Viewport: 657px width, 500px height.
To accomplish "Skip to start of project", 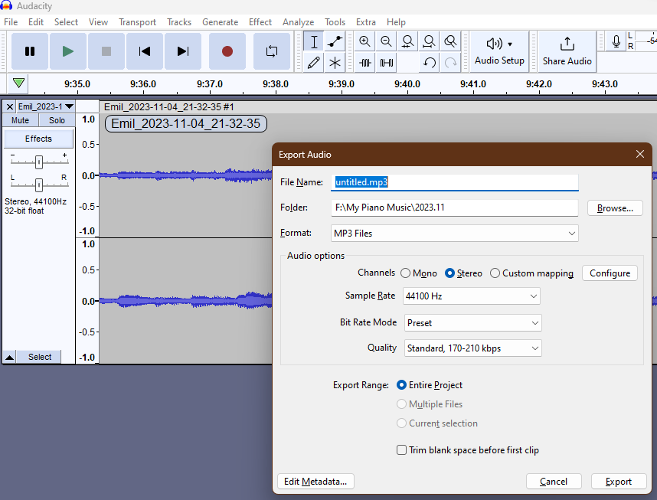I will 145,51.
